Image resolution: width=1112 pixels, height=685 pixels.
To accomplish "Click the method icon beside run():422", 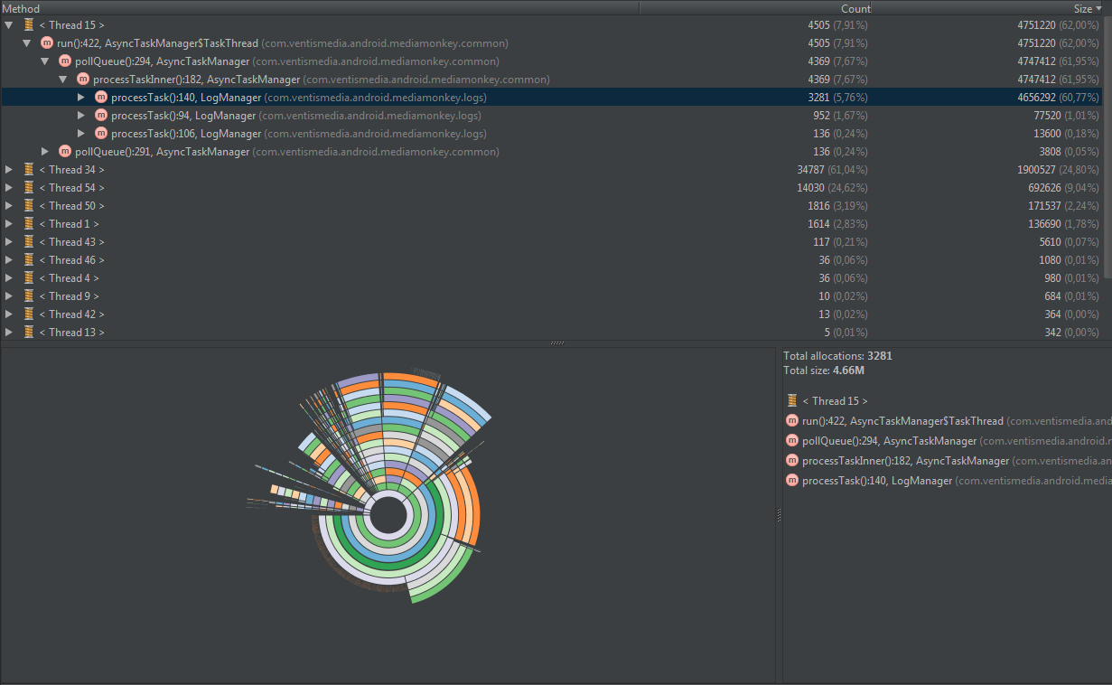I will pyautogui.click(x=47, y=43).
